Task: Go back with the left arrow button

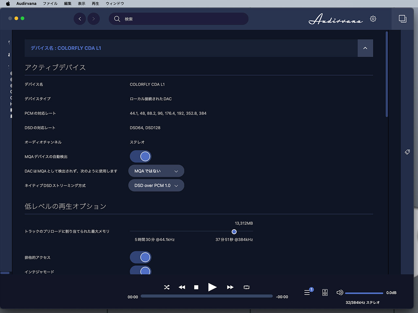Action: (80, 19)
